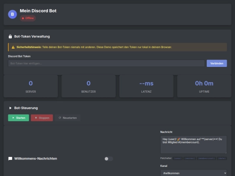235x176 pixels.
Task: Click the Neustarten restart button
Action: point(67,118)
